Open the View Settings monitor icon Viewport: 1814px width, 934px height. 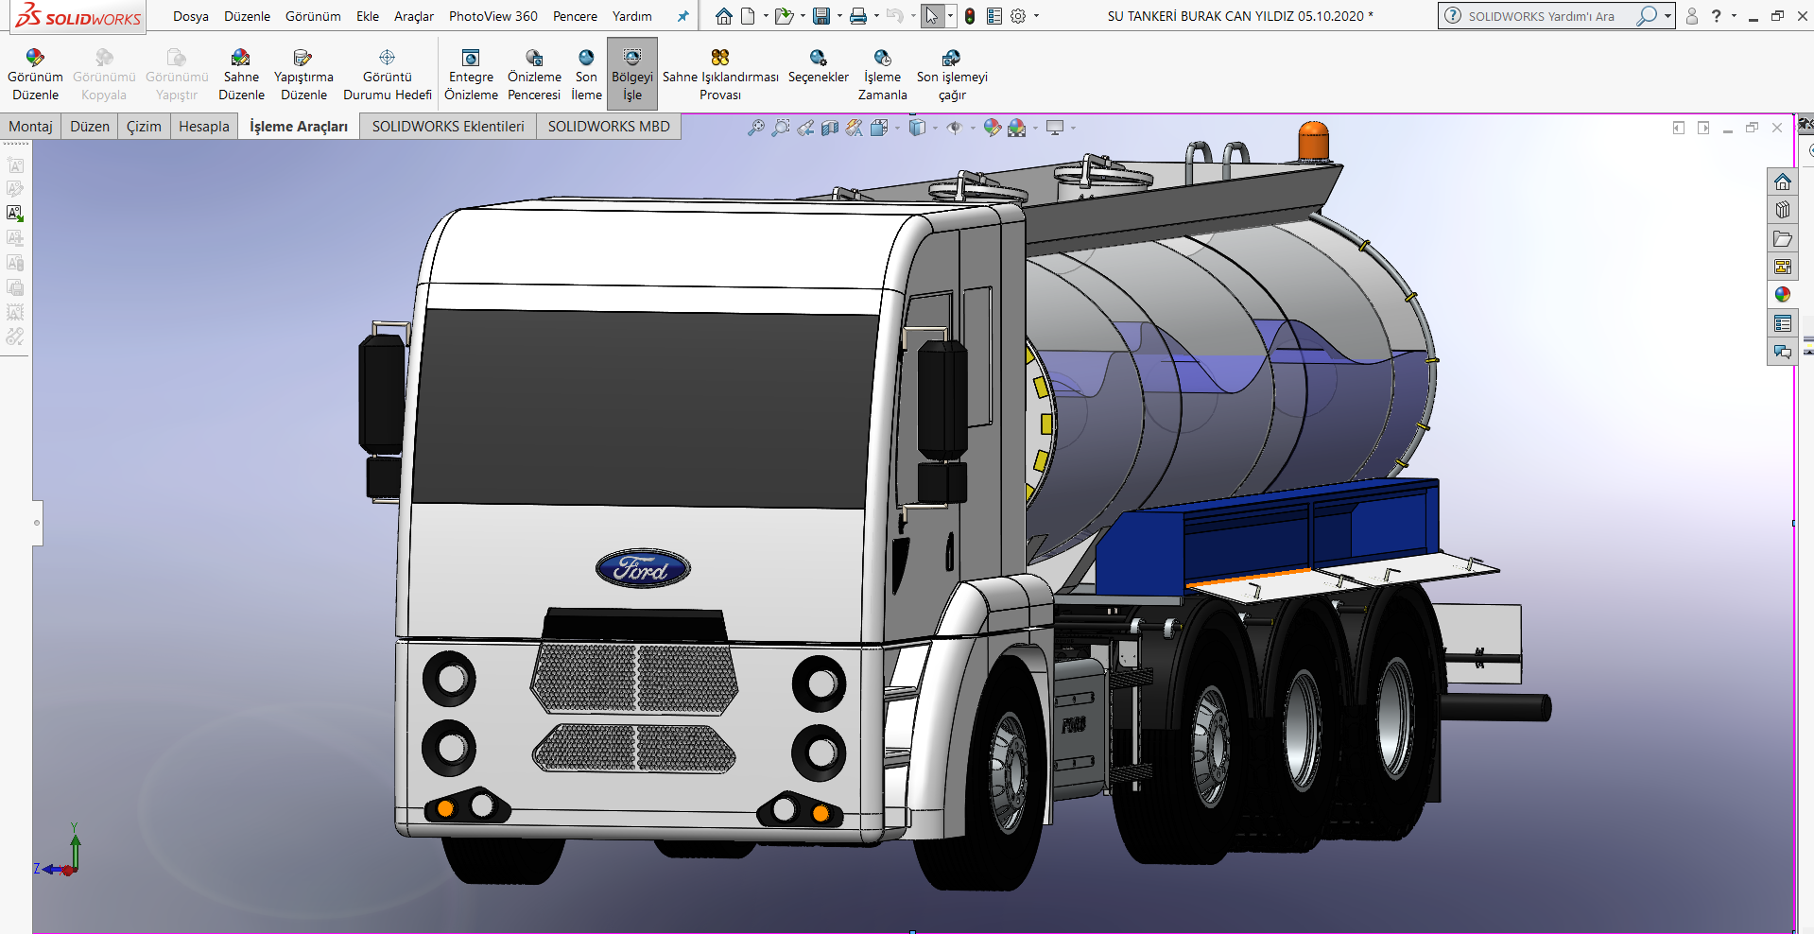point(1055,128)
